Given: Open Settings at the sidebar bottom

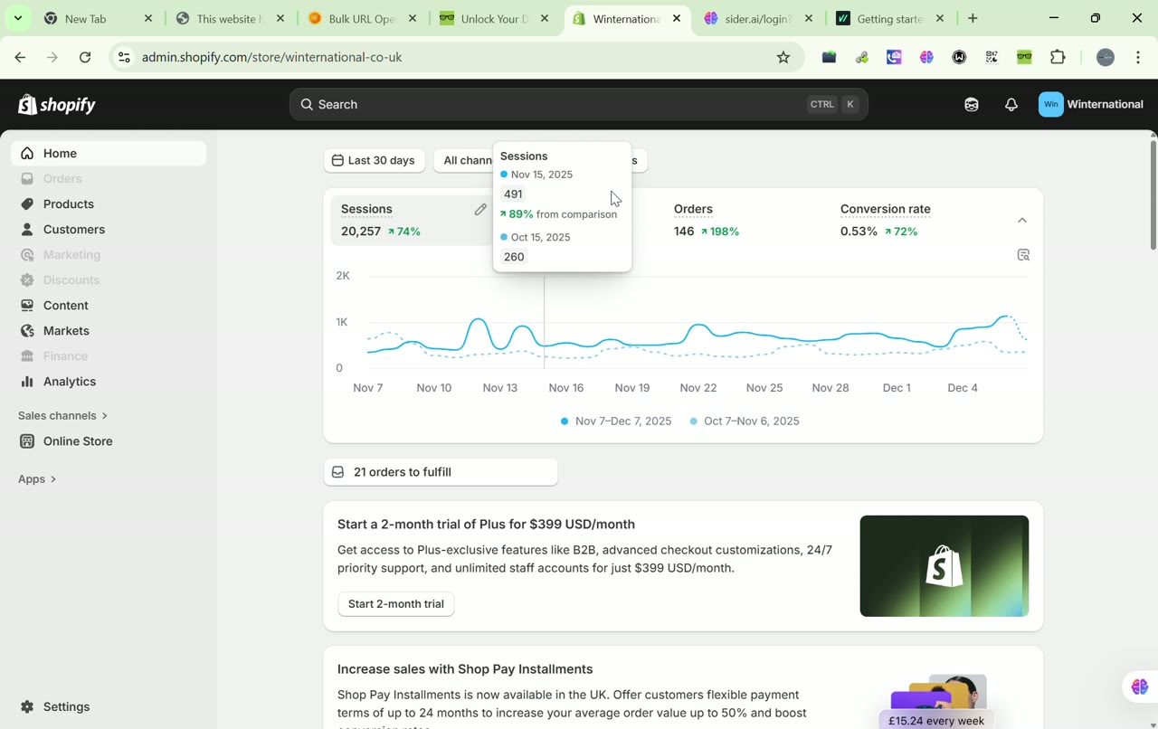Looking at the screenshot, I should [109, 707].
